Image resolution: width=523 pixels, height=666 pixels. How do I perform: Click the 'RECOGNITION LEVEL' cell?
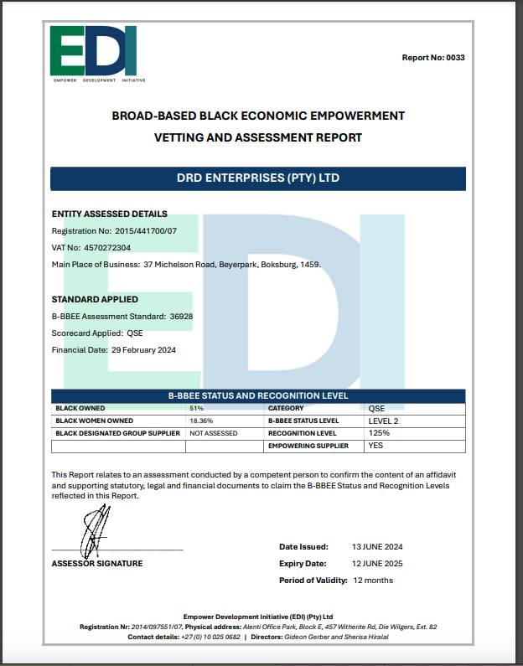(314, 434)
